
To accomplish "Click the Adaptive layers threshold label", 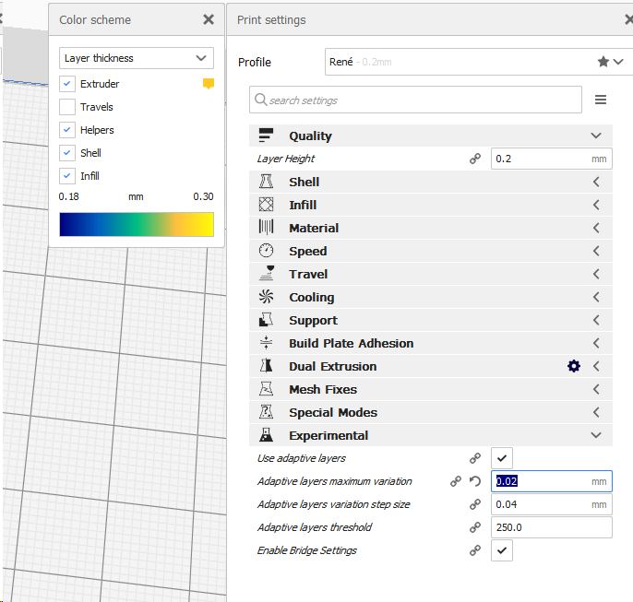I will click(x=315, y=527).
